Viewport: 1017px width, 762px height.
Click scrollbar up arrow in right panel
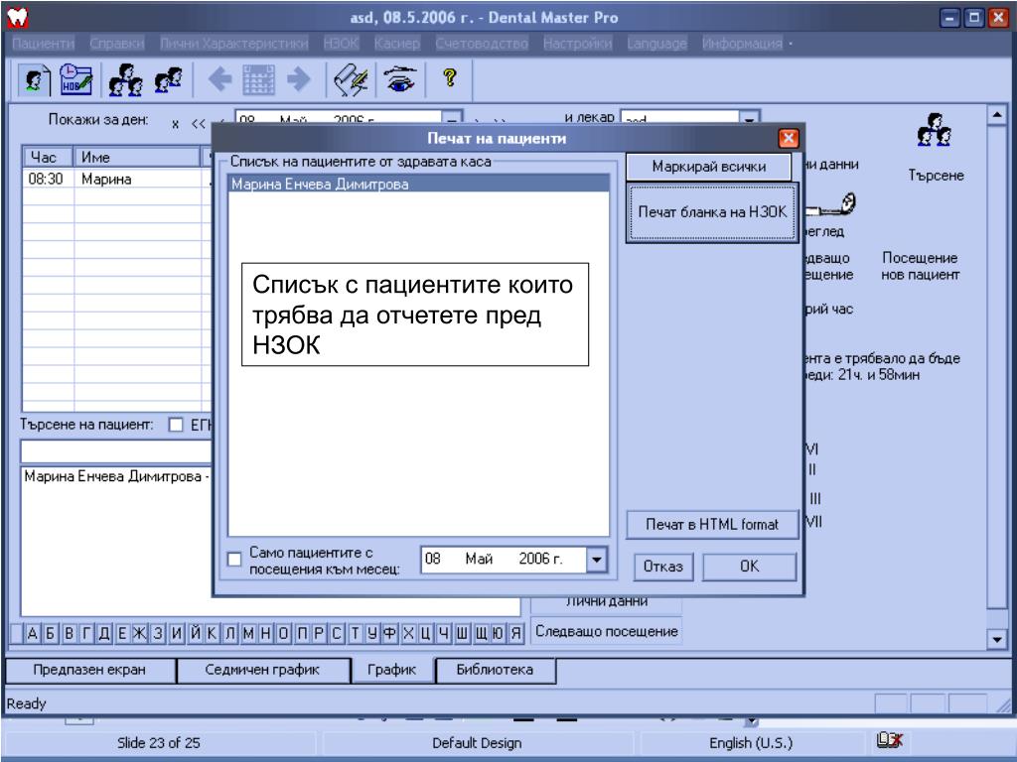(x=996, y=115)
